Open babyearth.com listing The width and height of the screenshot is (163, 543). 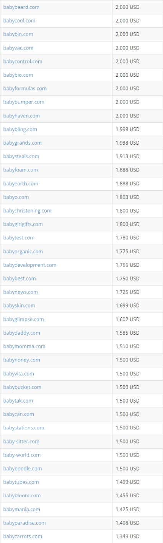[x=21, y=184]
